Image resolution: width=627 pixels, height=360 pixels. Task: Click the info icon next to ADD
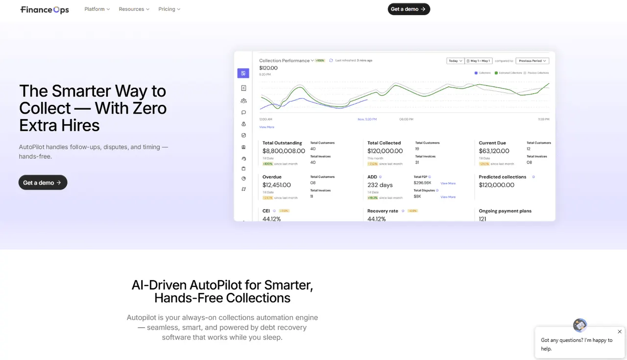click(x=380, y=177)
